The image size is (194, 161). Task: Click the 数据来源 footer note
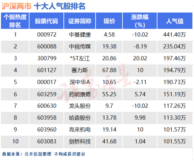(43, 154)
